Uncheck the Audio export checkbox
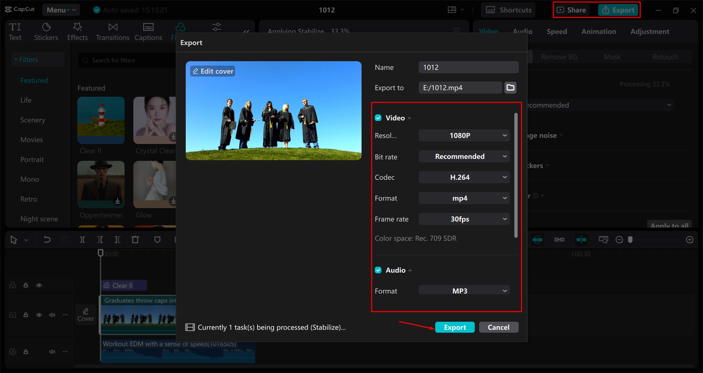 (378, 270)
